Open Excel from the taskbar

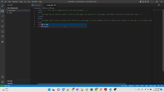tap(91, 89)
